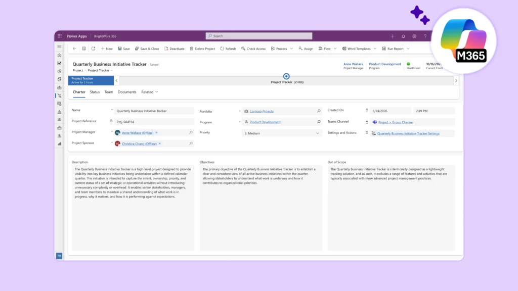
Task: Click Word Templates command
Action: [x=356, y=49]
